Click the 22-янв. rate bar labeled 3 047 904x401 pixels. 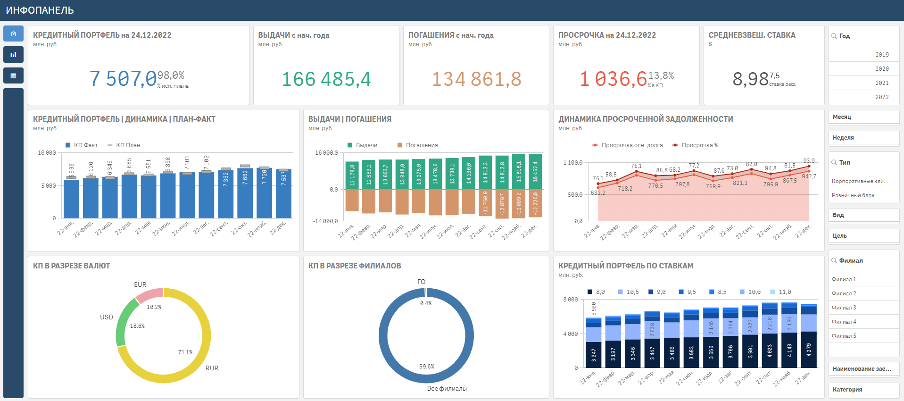pyautogui.click(x=594, y=355)
